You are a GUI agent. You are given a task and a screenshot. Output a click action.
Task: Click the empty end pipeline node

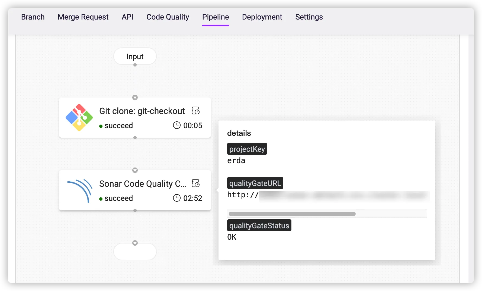[x=135, y=252]
